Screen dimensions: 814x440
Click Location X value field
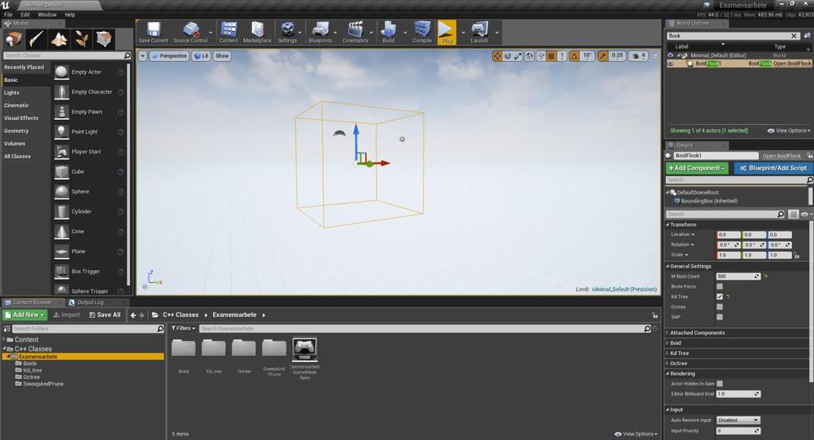coord(728,234)
